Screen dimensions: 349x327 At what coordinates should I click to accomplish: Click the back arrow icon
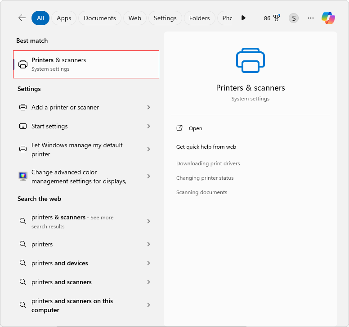(x=22, y=18)
